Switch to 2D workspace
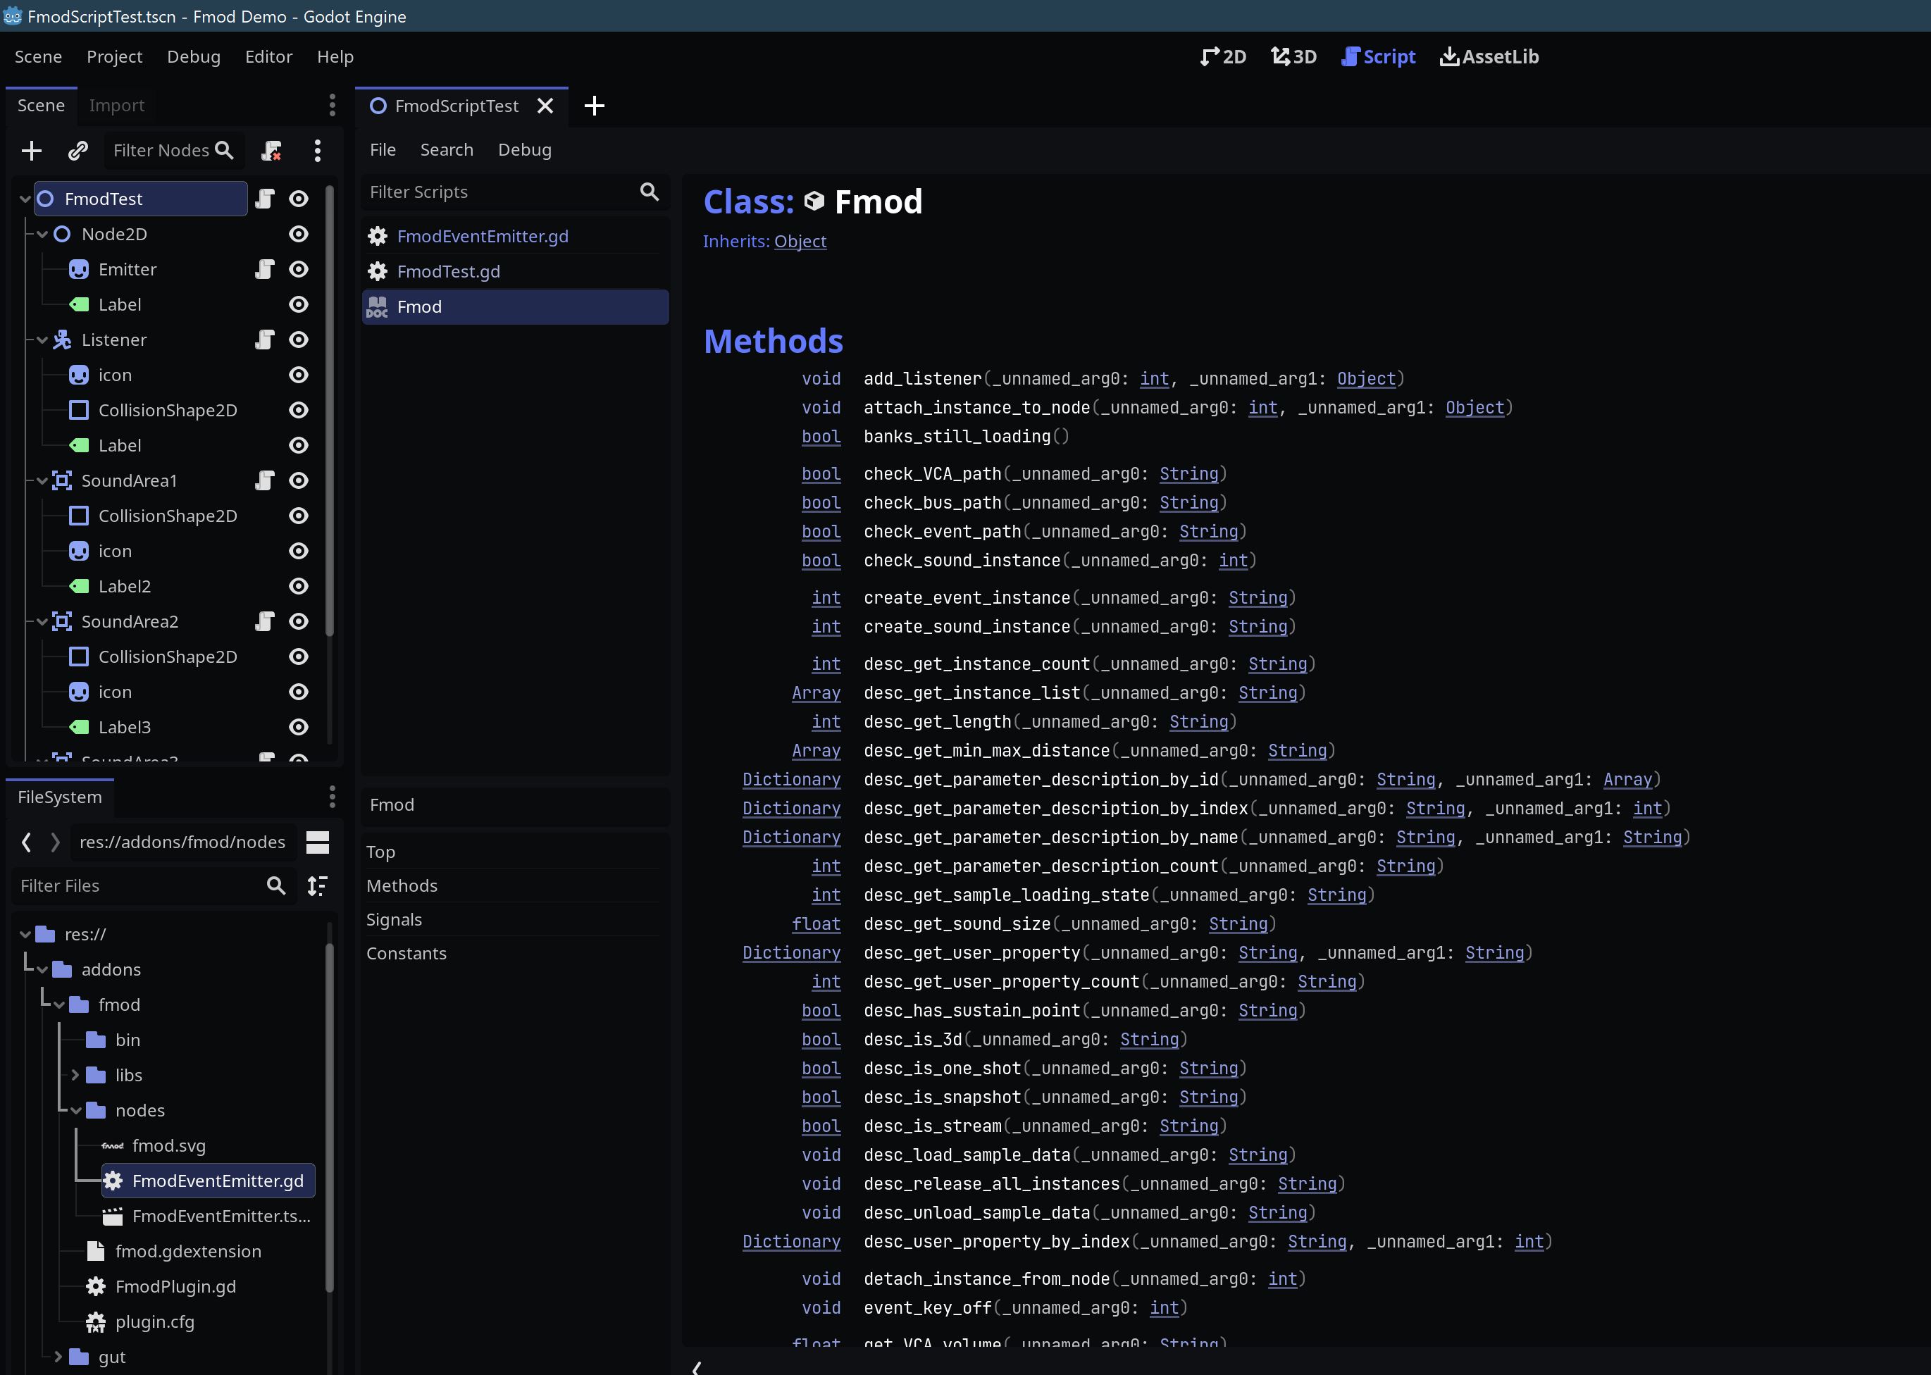Image resolution: width=1931 pixels, height=1375 pixels. coord(1223,57)
